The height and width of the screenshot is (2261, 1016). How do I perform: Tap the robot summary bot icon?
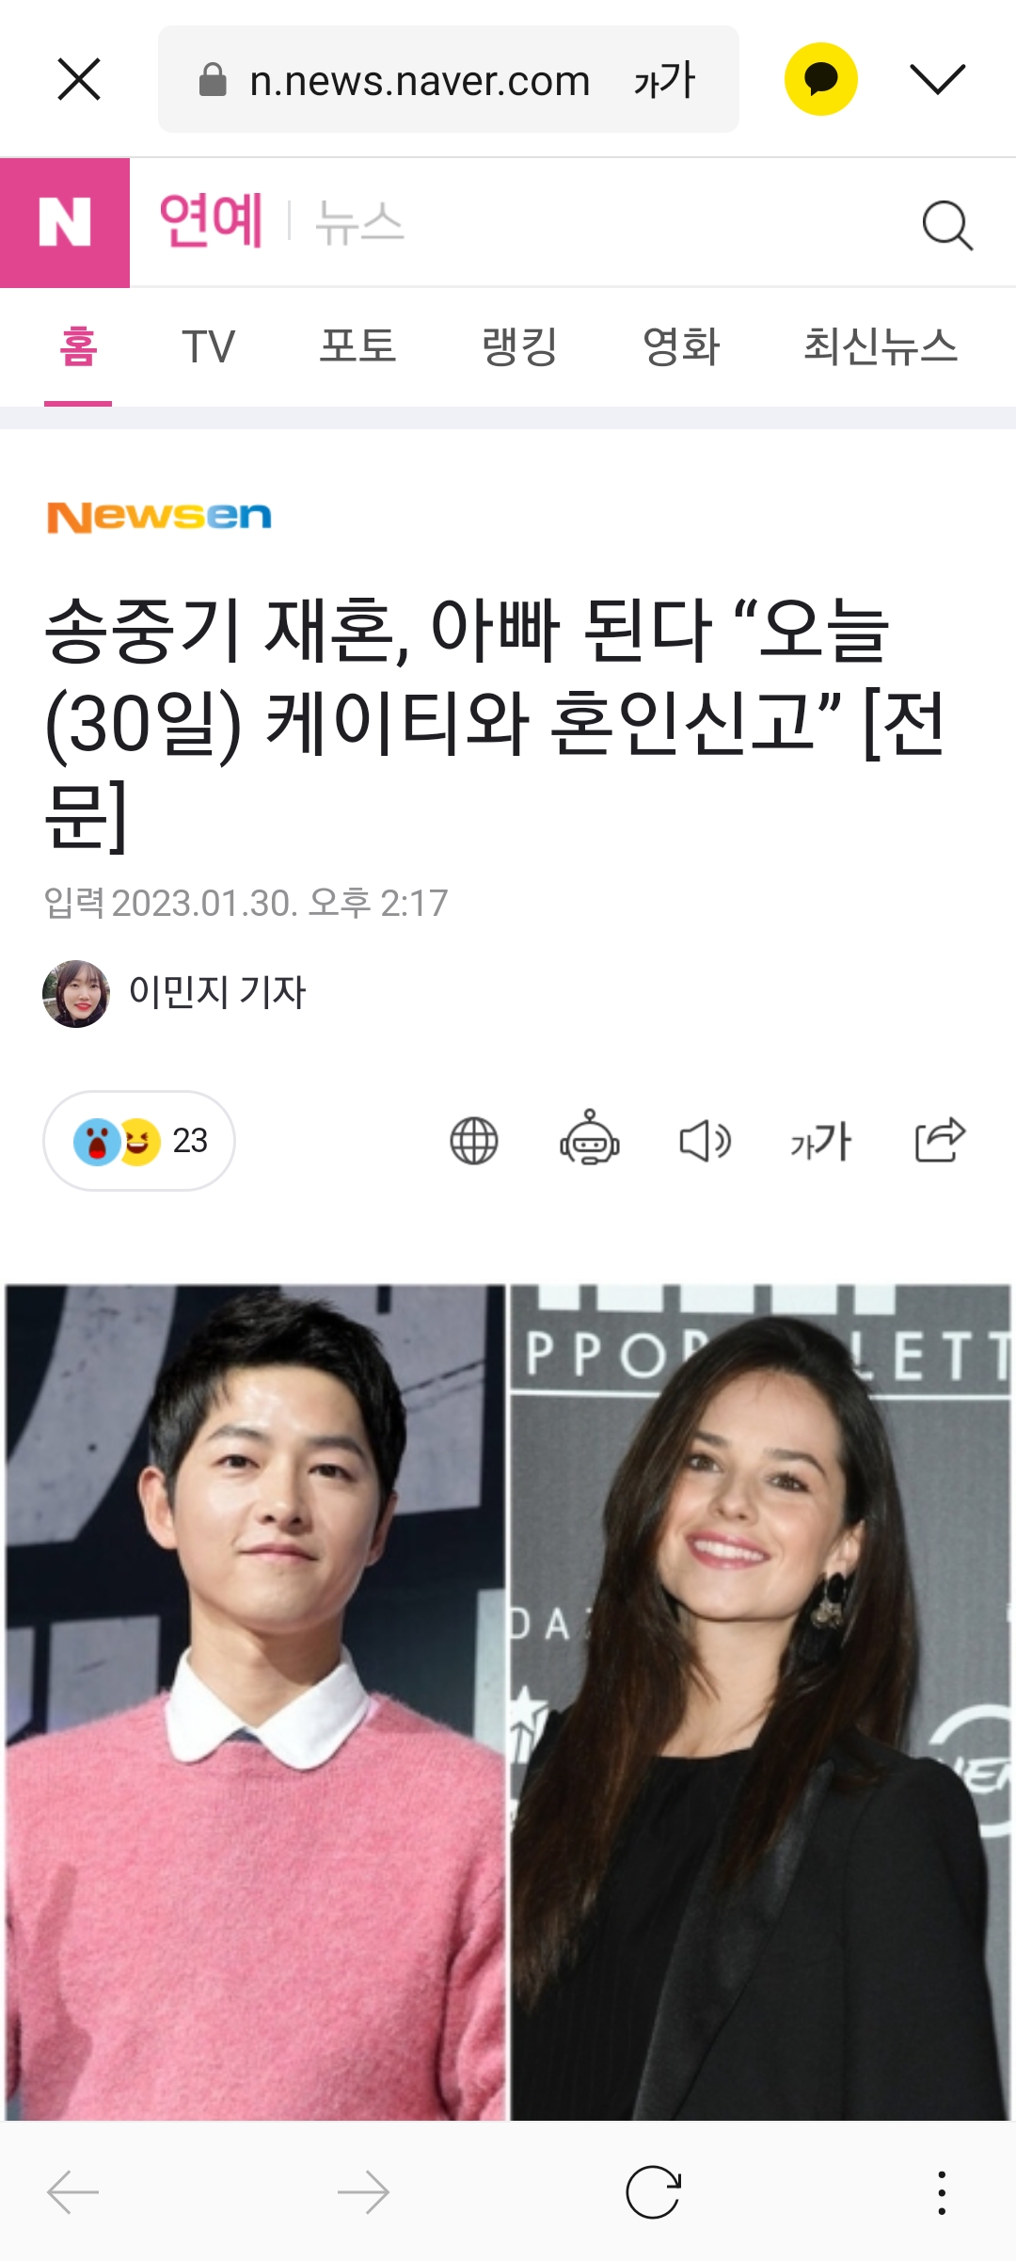click(x=590, y=1138)
